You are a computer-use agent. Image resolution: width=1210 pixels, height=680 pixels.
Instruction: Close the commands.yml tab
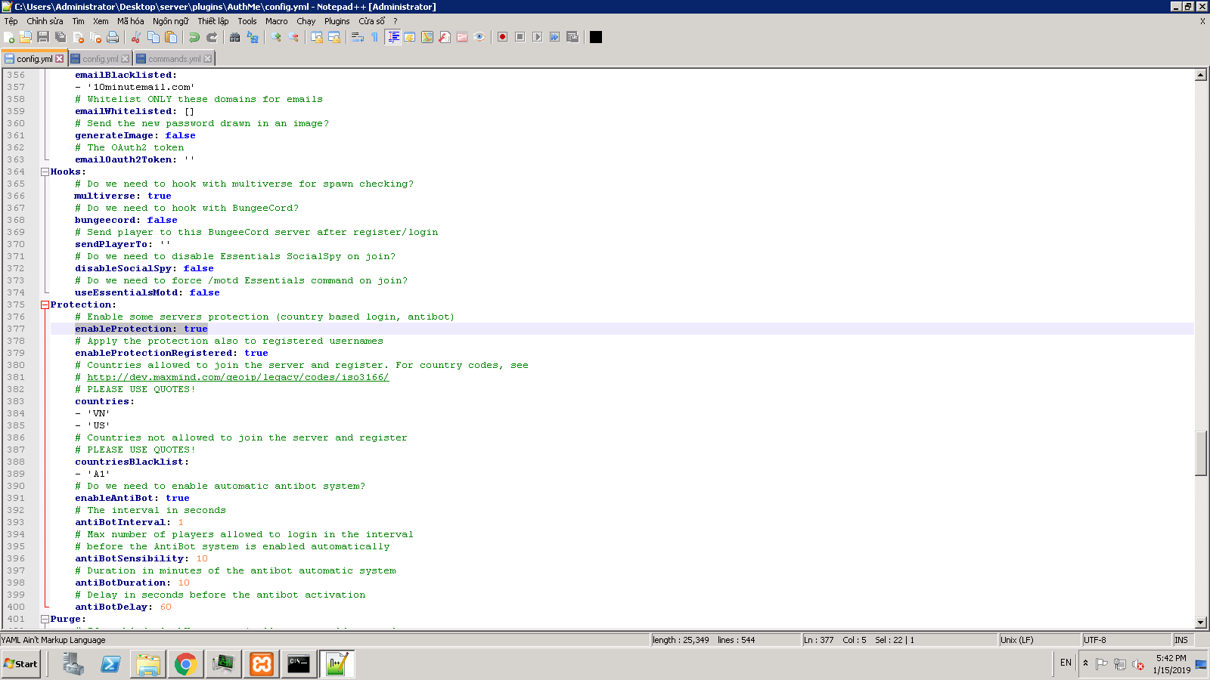208,58
